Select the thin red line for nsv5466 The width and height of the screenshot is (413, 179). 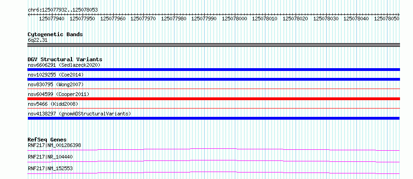pyautogui.click(x=213, y=108)
